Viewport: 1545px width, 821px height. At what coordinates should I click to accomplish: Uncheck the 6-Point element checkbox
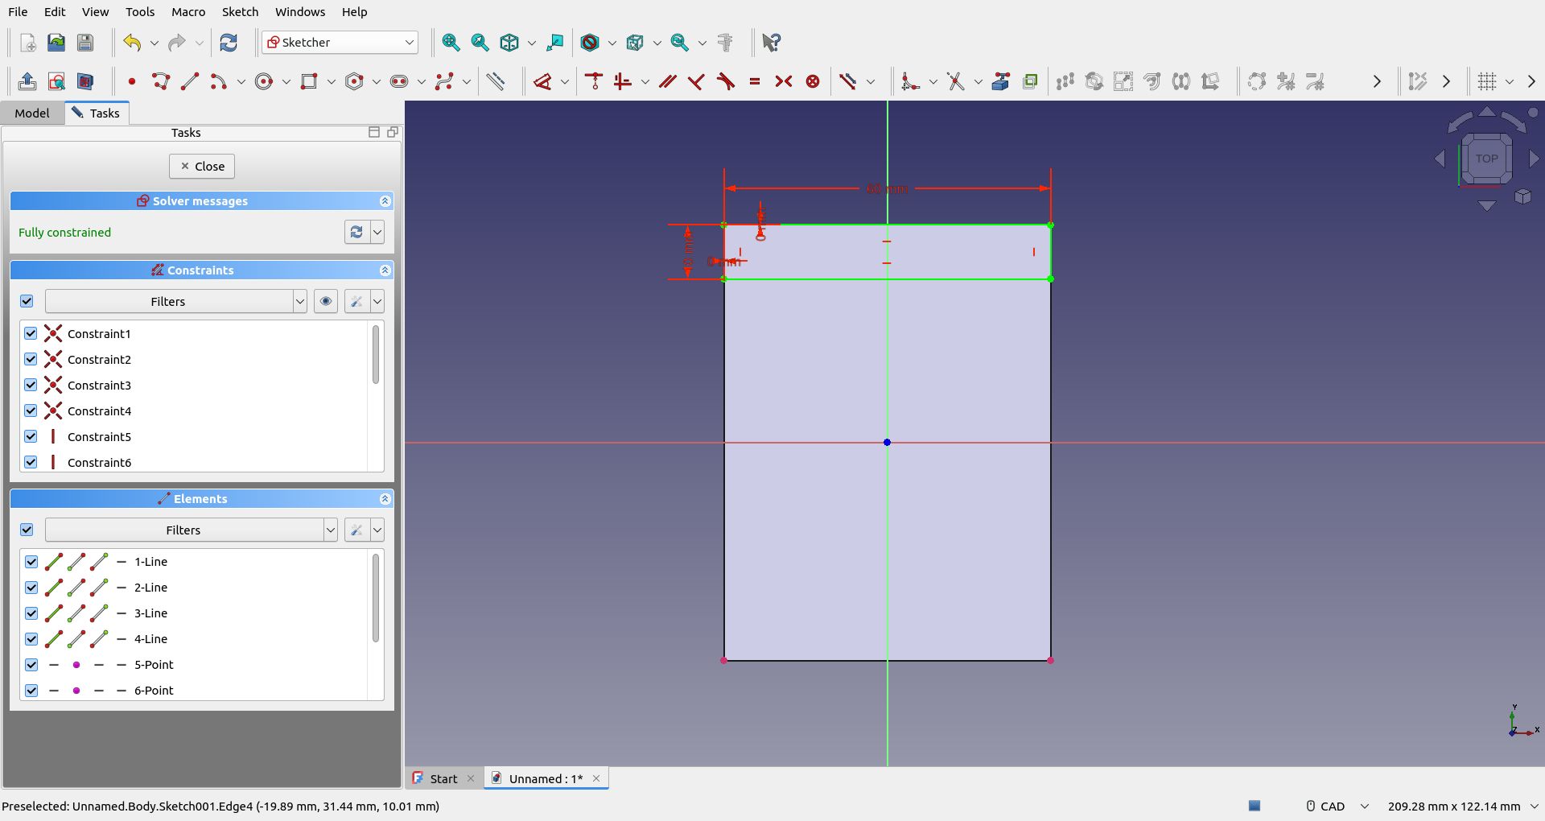(31, 691)
